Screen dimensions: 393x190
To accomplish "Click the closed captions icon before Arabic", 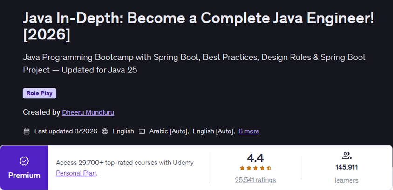I will click(x=142, y=131).
